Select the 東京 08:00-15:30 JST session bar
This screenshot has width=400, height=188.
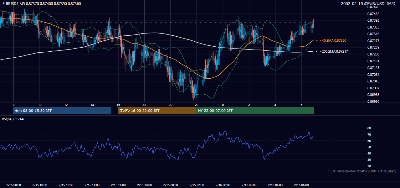(62, 111)
